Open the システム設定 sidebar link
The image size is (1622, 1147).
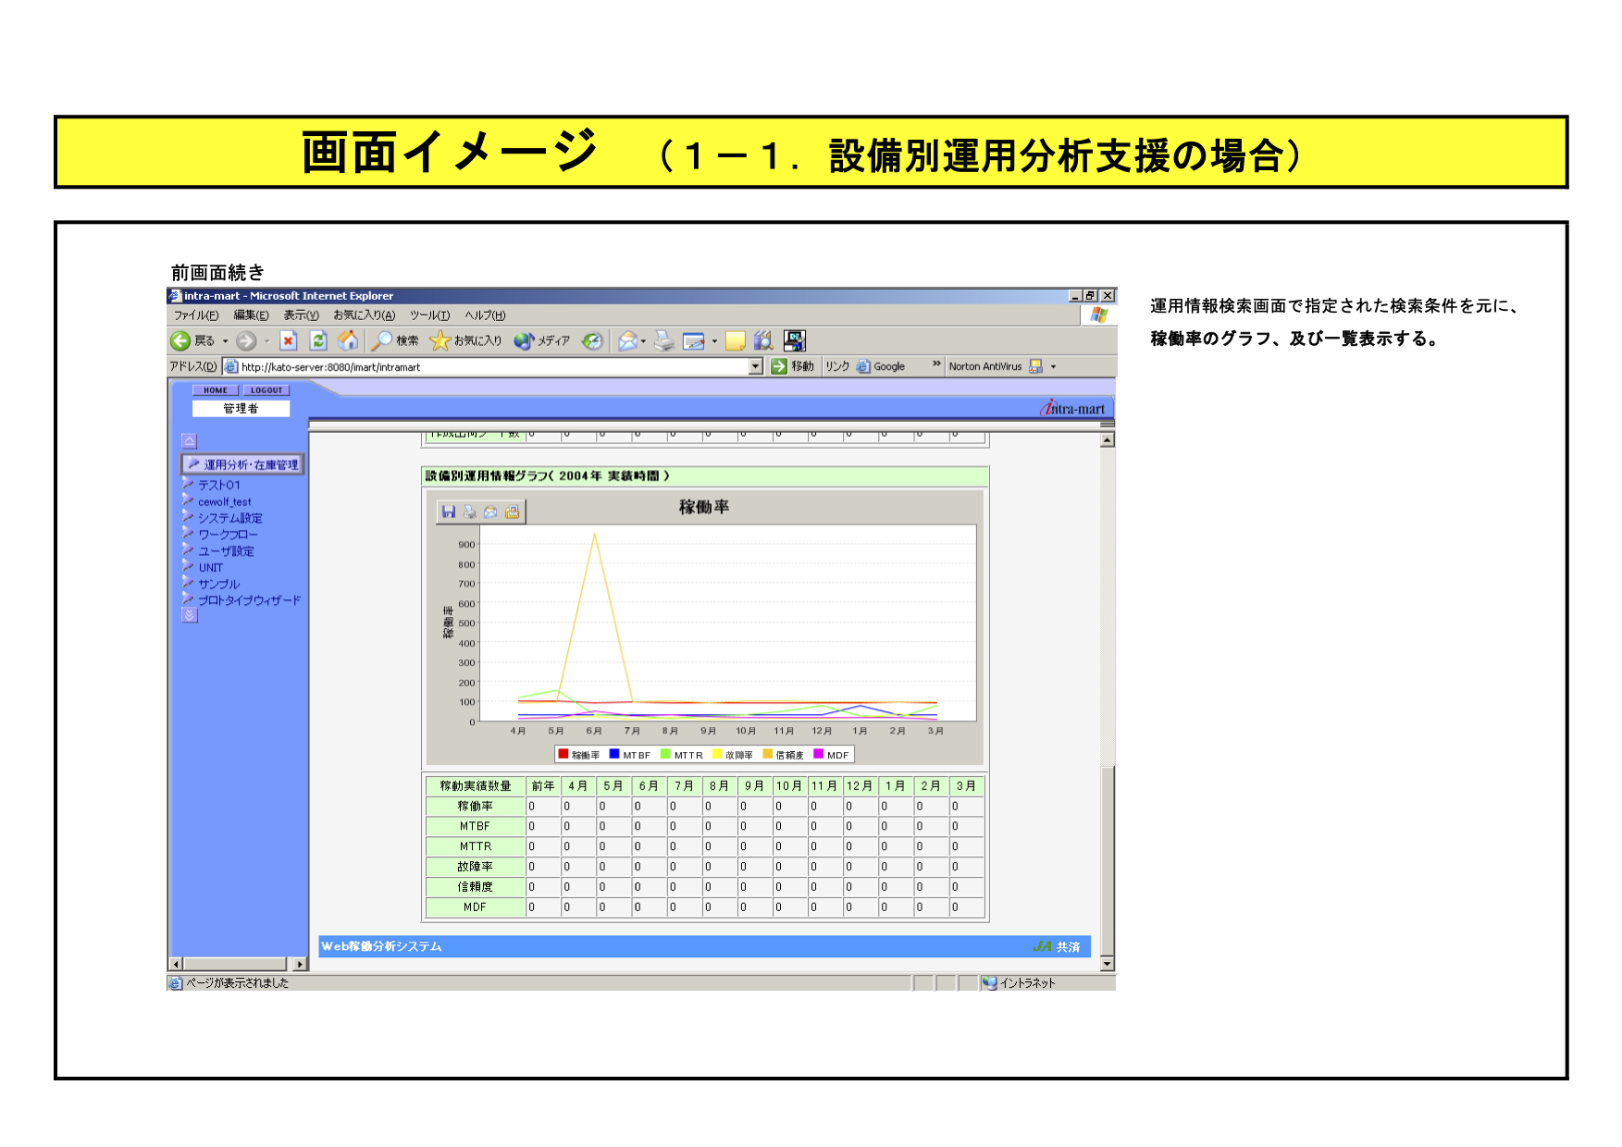tap(230, 518)
